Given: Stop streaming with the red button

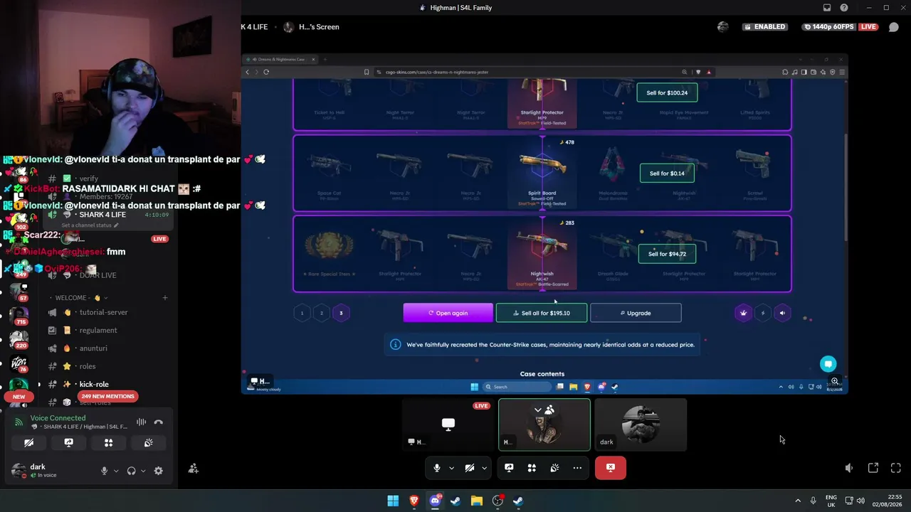Looking at the screenshot, I should point(610,468).
